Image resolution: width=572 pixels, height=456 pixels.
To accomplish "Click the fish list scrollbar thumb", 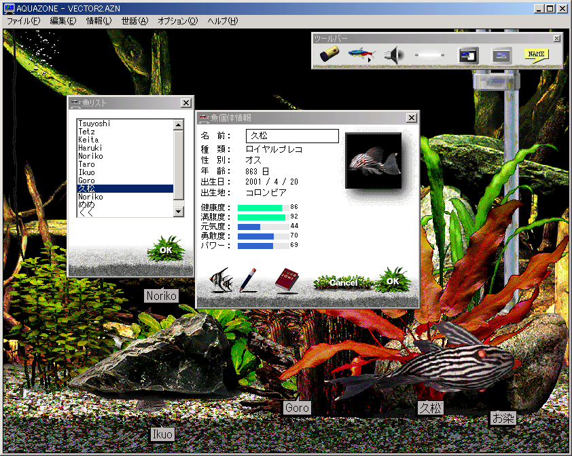I will pyautogui.click(x=179, y=165).
